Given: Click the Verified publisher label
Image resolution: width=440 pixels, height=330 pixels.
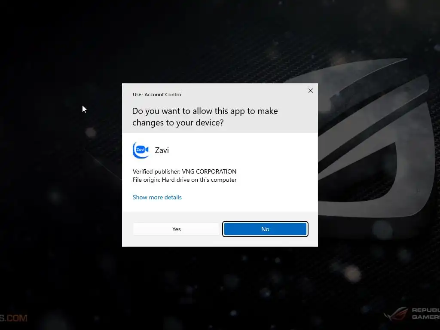Looking at the screenshot, I should pyautogui.click(x=156, y=171).
